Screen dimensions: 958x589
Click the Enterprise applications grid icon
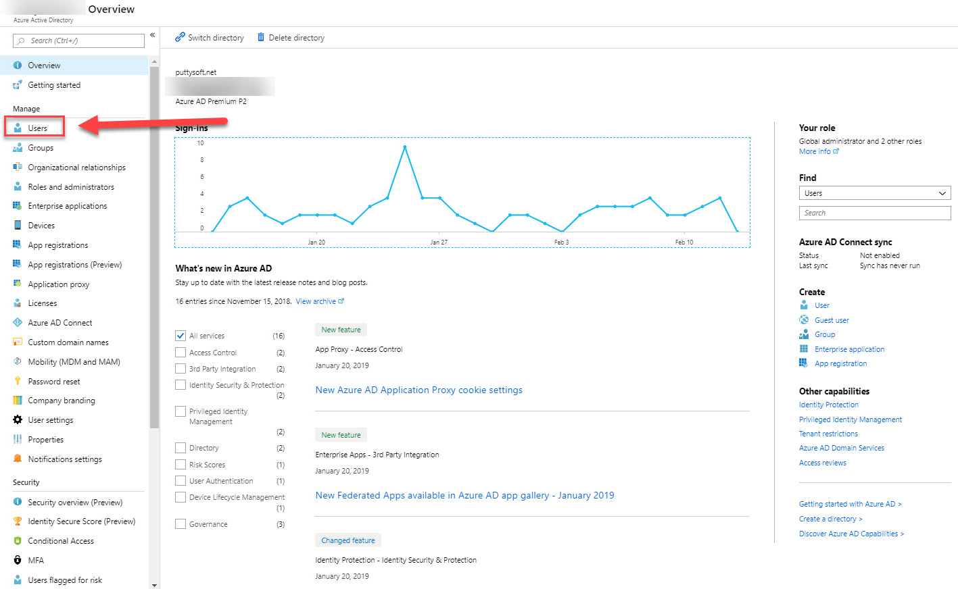[18, 206]
